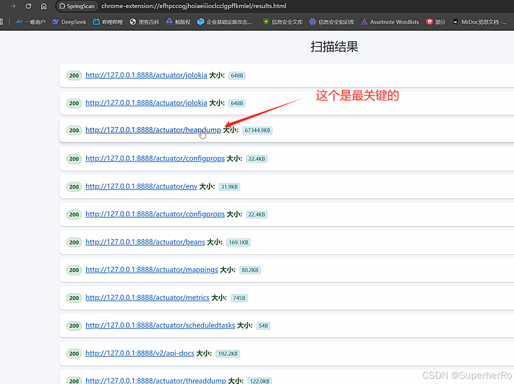Open the 信息安全文库 bookmark

click(x=283, y=22)
